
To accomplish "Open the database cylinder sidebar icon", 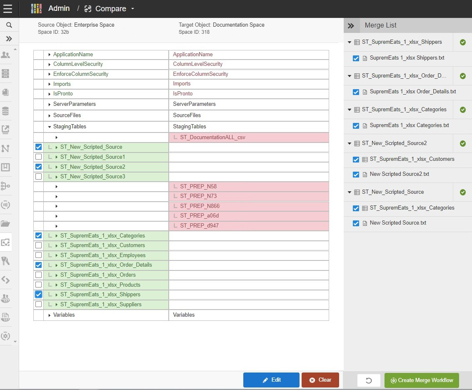I will 6,111.
